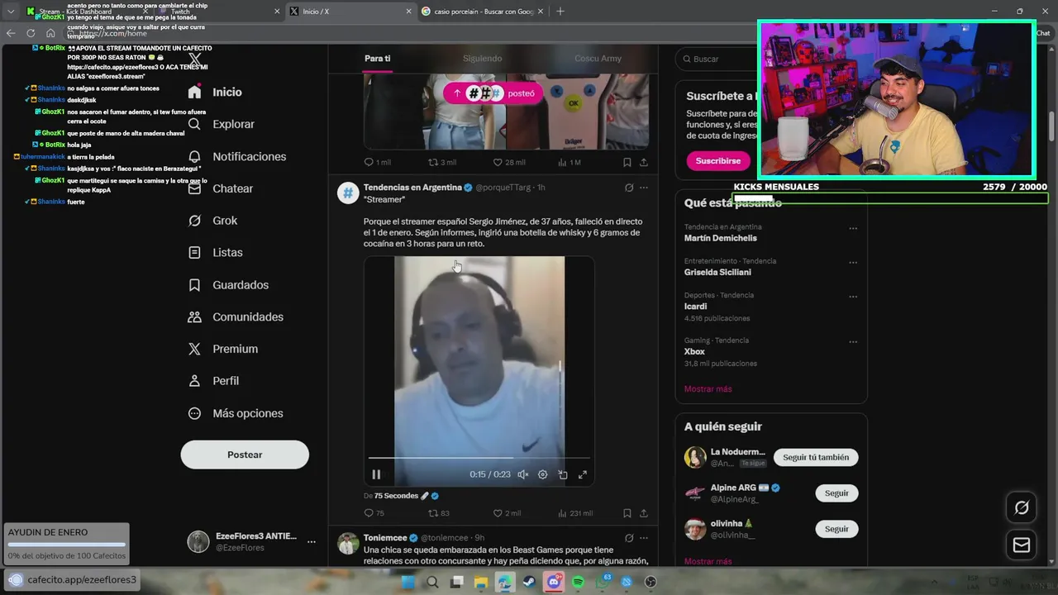
Task: Click Grok explain icon on Toniemcee post
Action: pyautogui.click(x=629, y=537)
